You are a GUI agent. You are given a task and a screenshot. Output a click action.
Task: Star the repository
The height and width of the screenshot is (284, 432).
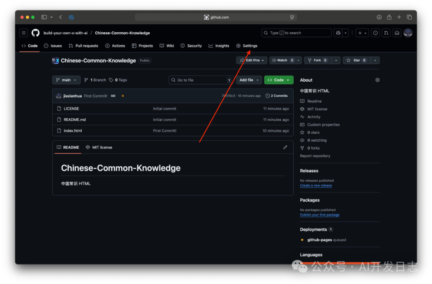pyautogui.click(x=356, y=60)
